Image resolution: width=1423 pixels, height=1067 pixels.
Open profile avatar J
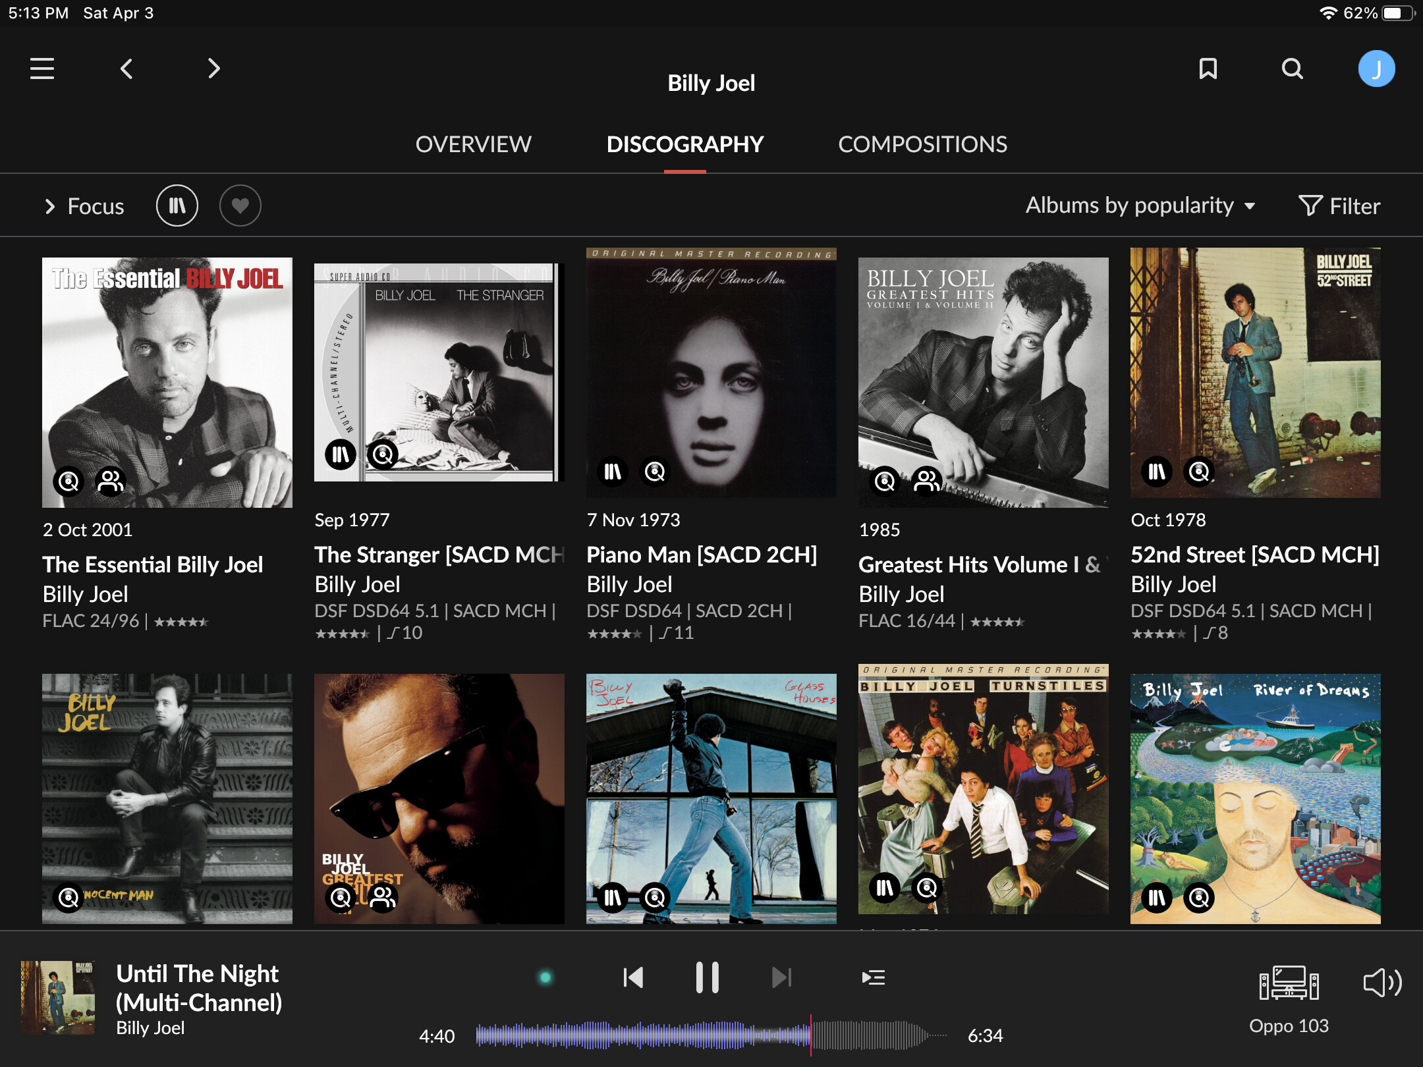coord(1376,68)
